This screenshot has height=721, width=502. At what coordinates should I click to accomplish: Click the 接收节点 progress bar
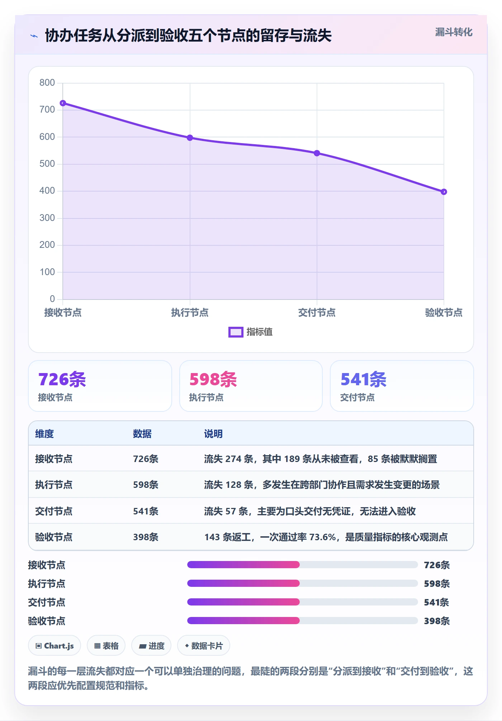[302, 565]
